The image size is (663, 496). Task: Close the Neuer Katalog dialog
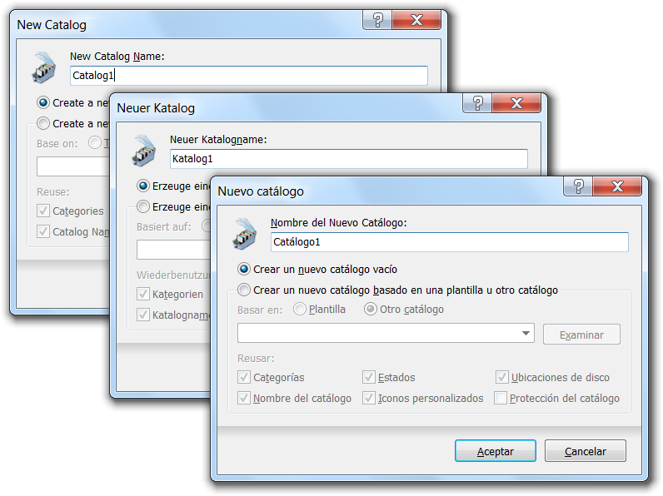[x=516, y=103]
